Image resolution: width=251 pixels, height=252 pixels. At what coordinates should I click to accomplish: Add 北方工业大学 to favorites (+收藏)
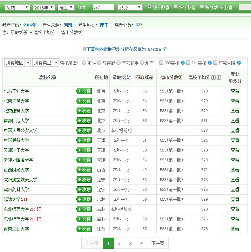point(84,91)
